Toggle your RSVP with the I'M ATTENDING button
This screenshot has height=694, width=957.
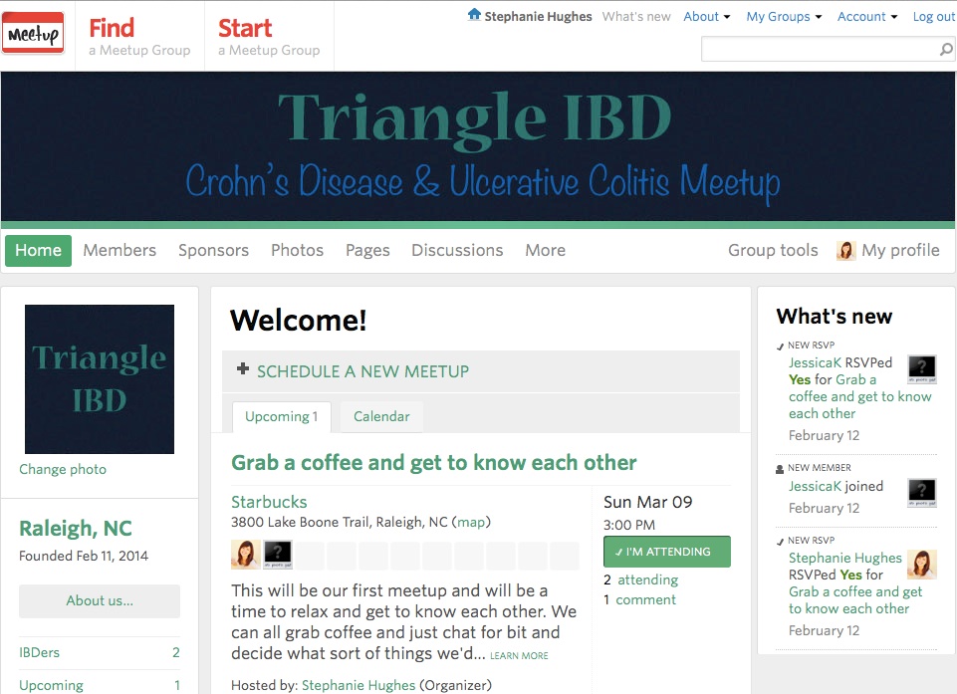tap(669, 551)
